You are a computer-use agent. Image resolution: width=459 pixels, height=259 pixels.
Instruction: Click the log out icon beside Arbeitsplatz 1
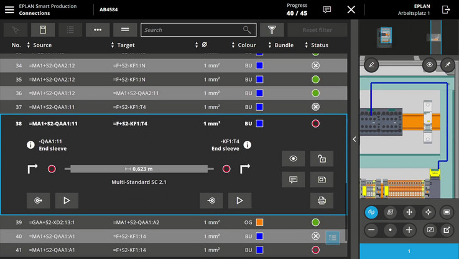click(446, 9)
